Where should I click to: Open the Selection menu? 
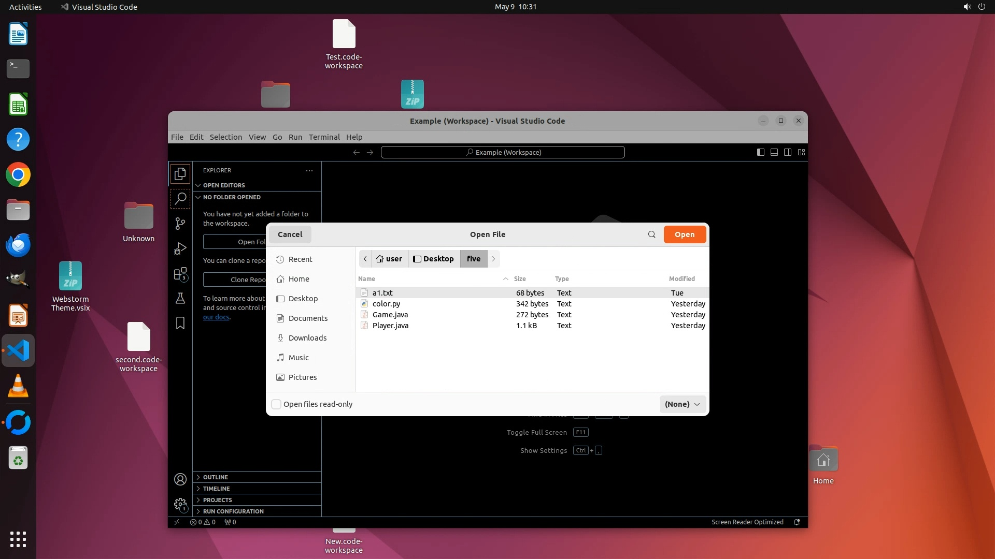[225, 137]
